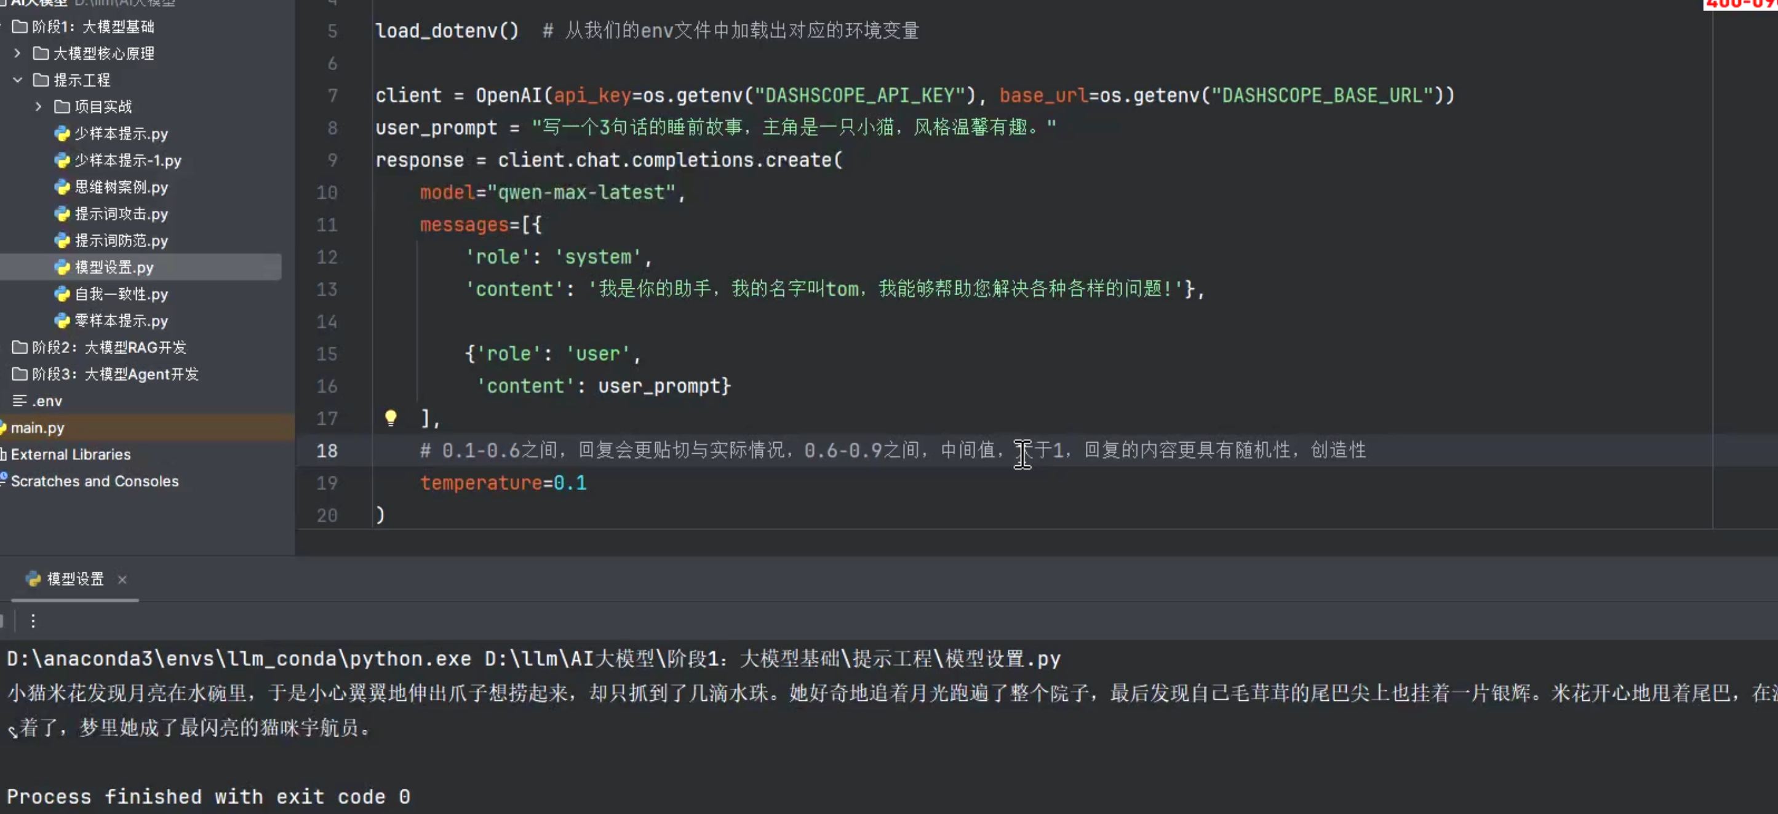Close the 模型设置 run tab

(x=122, y=580)
